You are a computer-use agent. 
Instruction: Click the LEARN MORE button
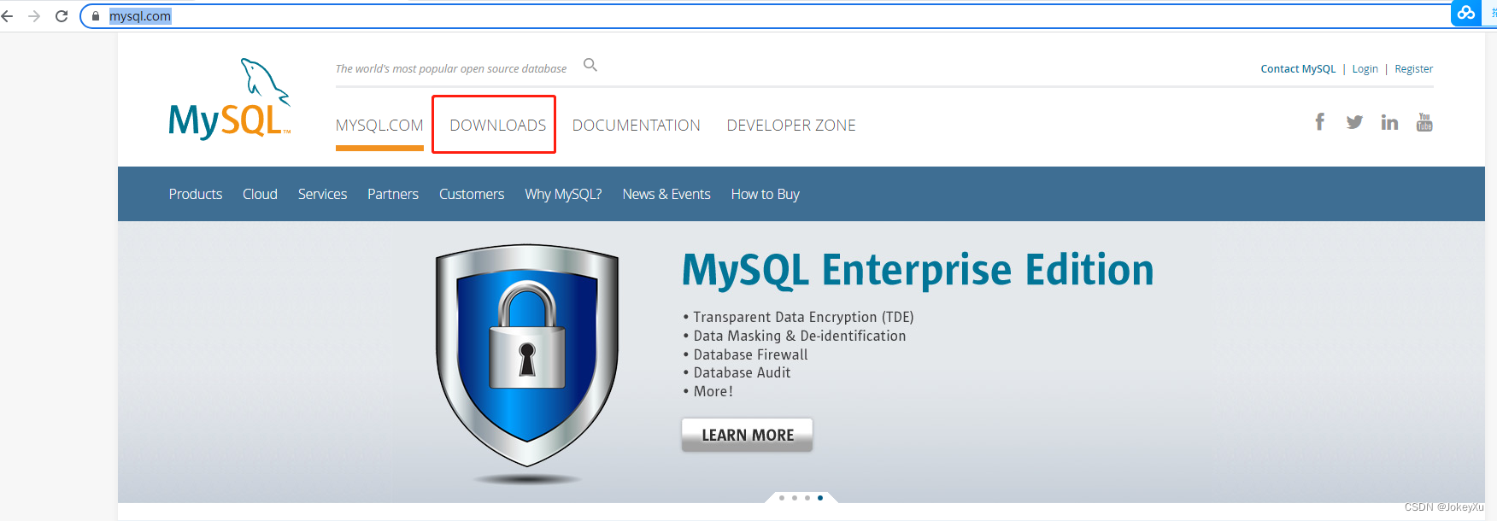(748, 435)
